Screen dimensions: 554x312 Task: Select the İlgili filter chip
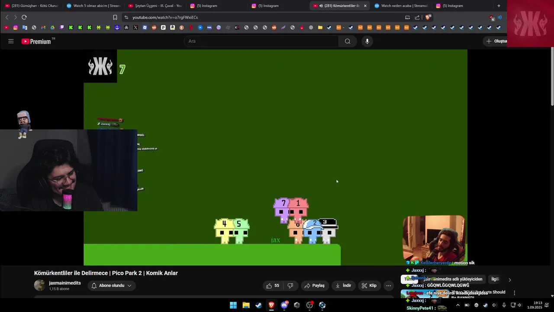495,279
